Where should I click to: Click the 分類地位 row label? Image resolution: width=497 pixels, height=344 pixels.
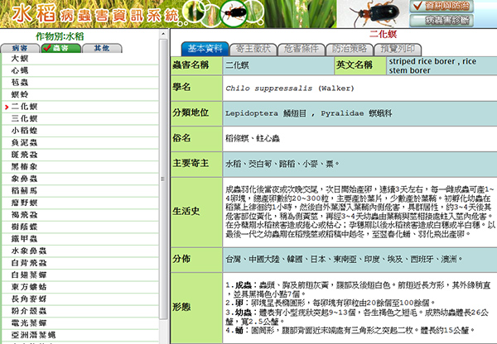click(x=191, y=112)
